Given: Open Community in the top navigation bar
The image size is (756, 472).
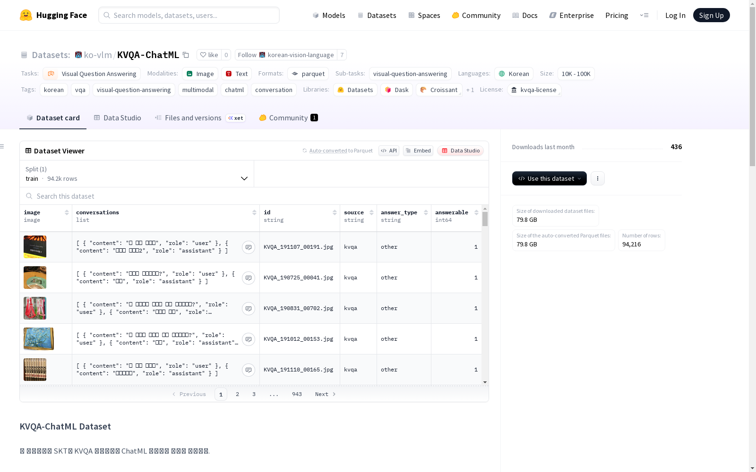Looking at the screenshot, I should click(476, 15).
